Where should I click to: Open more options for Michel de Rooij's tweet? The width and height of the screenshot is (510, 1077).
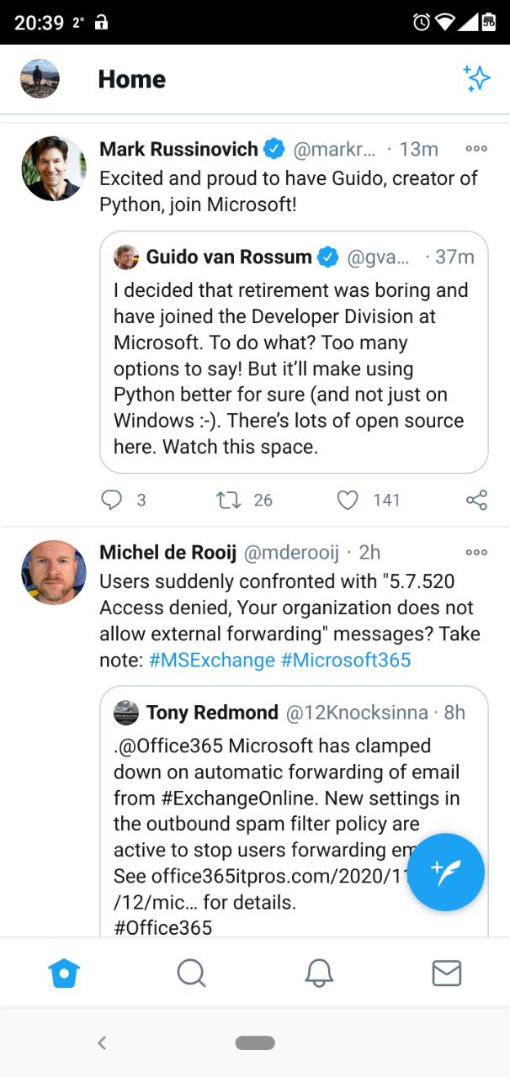(476, 552)
